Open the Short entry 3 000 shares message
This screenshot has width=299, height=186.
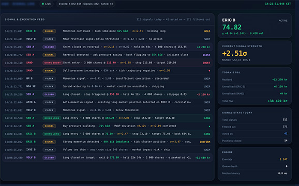(119, 63)
